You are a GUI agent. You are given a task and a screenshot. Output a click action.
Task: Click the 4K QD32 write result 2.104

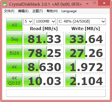[85, 80]
